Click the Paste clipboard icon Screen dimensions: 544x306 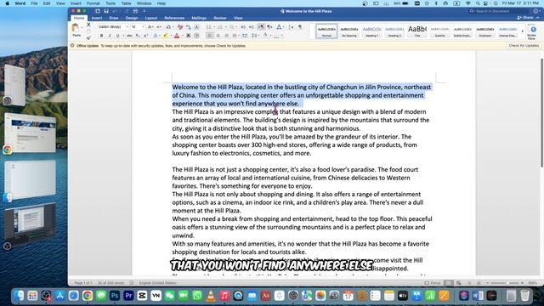(75, 28)
